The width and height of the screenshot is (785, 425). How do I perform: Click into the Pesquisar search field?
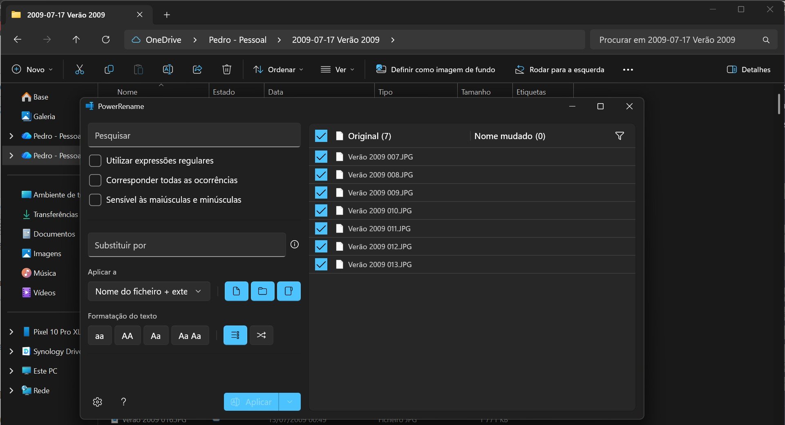pos(194,136)
